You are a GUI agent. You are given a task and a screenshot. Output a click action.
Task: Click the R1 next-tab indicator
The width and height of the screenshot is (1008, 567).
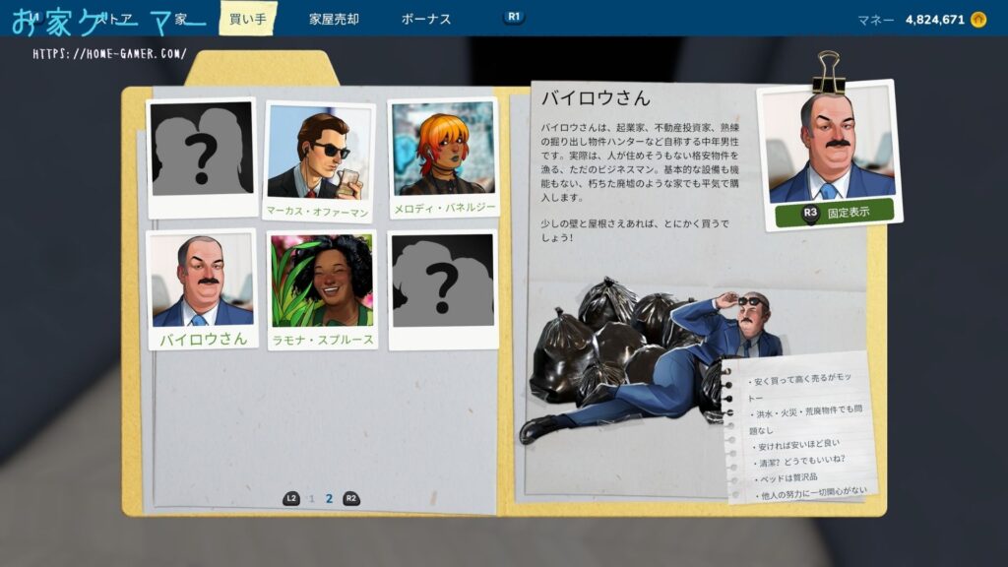(x=514, y=17)
